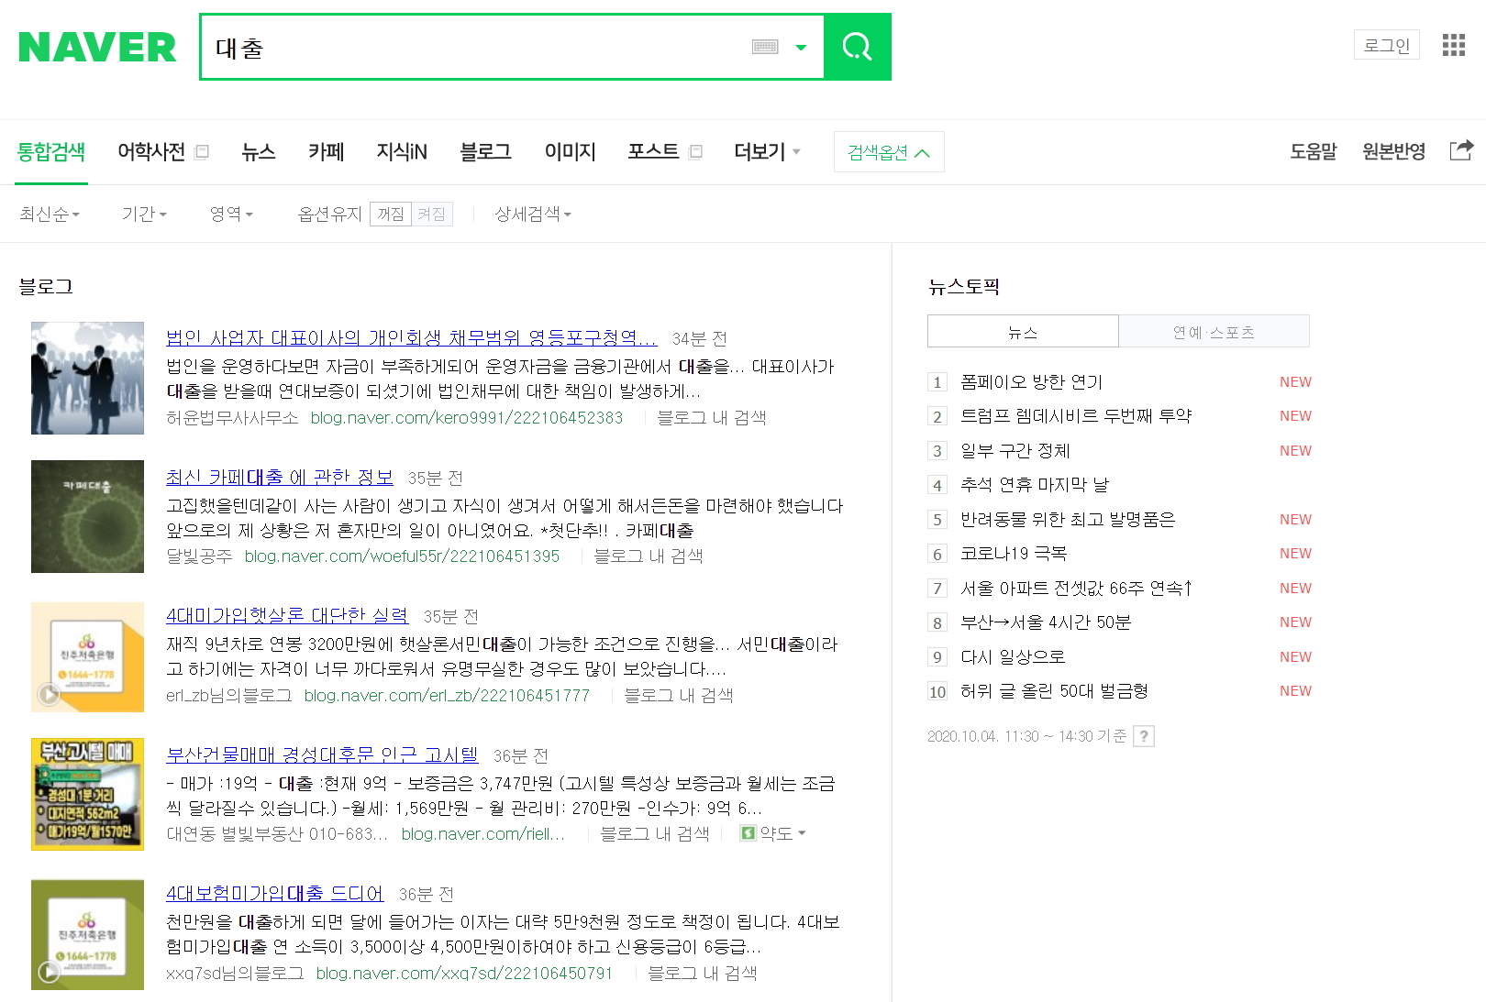Open the 포스트 tab

[x=653, y=151]
